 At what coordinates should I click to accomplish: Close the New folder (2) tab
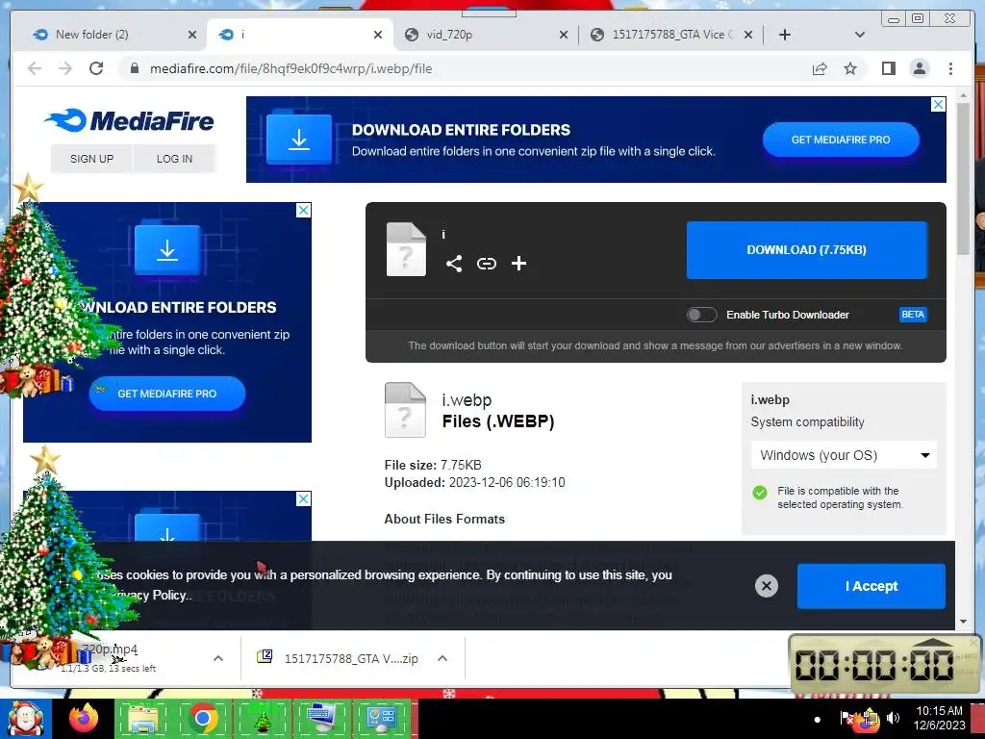pos(192,36)
